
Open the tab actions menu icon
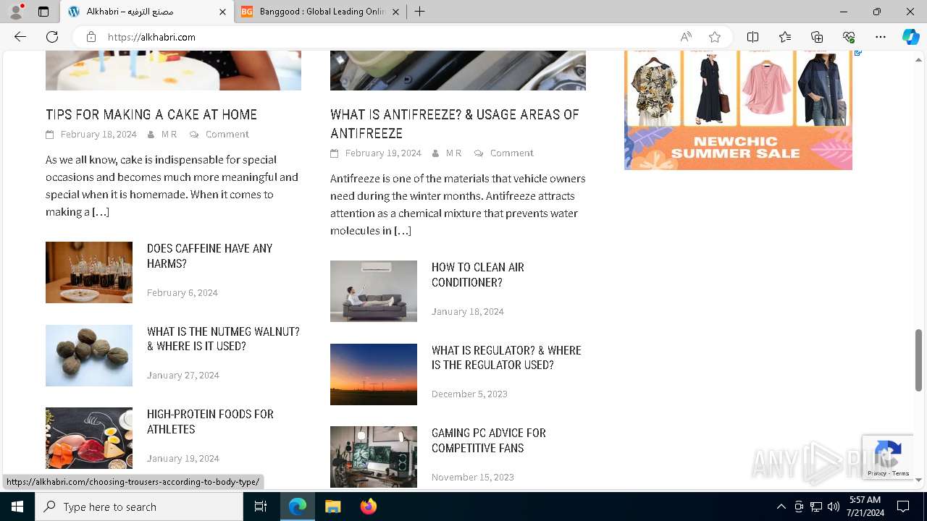pos(43,12)
